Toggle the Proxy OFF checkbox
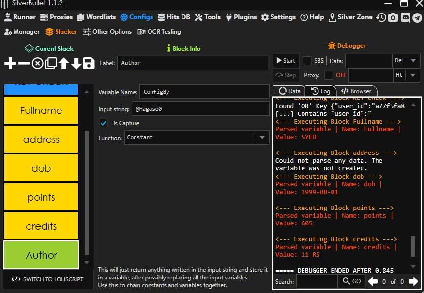 point(329,75)
